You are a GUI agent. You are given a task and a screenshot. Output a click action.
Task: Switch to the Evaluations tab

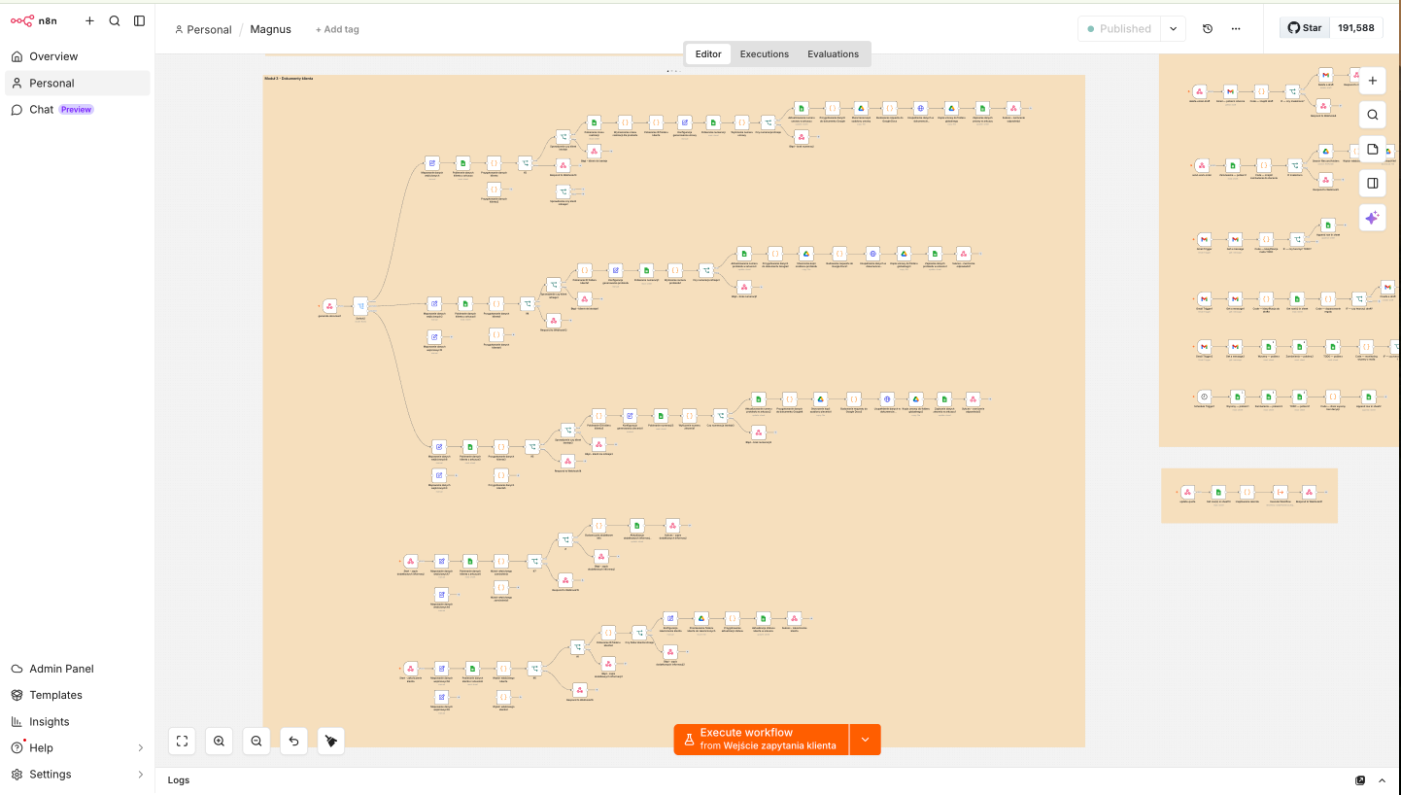[833, 53]
